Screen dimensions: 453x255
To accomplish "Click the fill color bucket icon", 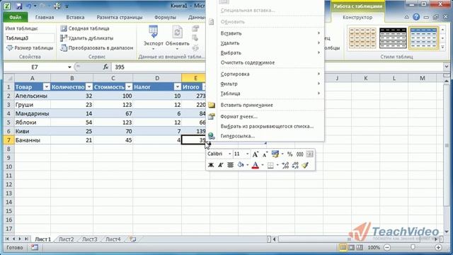I will tap(241, 165).
